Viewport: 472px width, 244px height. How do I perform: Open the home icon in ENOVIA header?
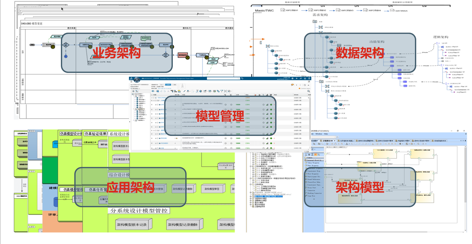coord(305,78)
